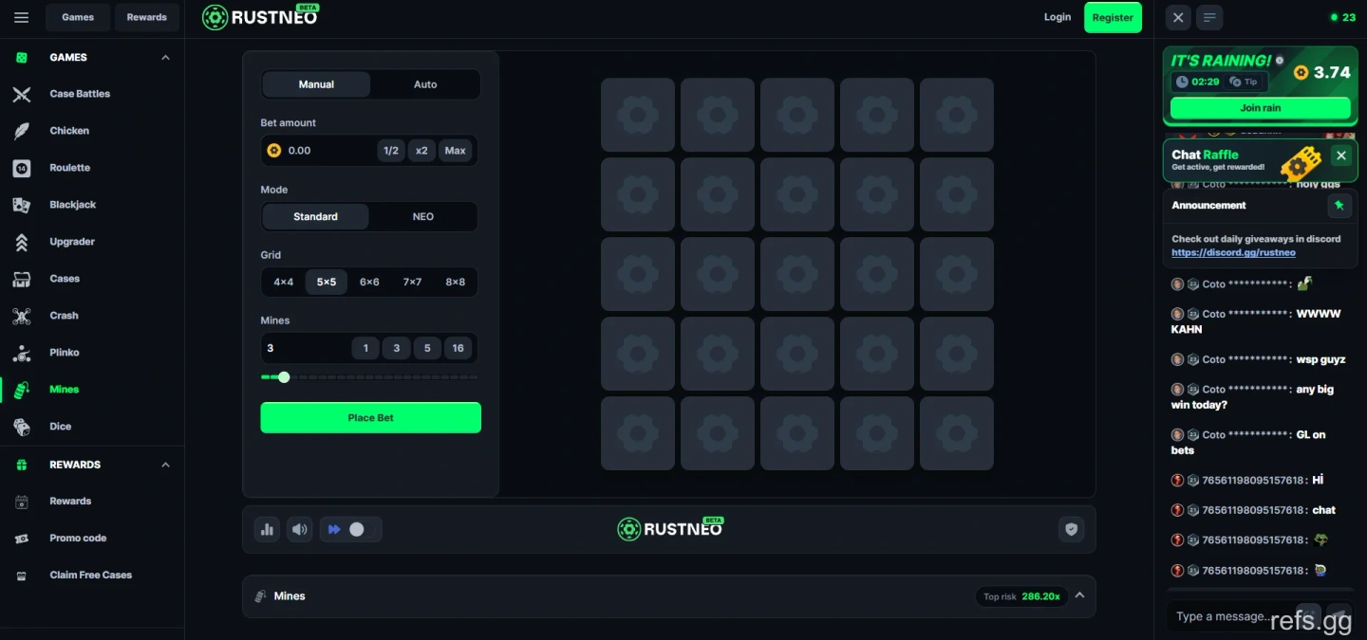Set mines preset to 5
The height and width of the screenshot is (640, 1367).
[x=427, y=348]
